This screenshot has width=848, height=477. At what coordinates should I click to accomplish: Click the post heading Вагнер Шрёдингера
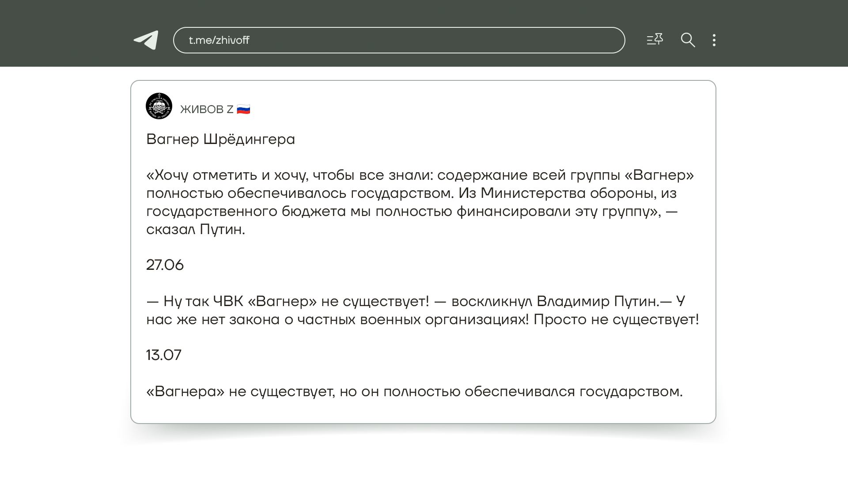(220, 140)
